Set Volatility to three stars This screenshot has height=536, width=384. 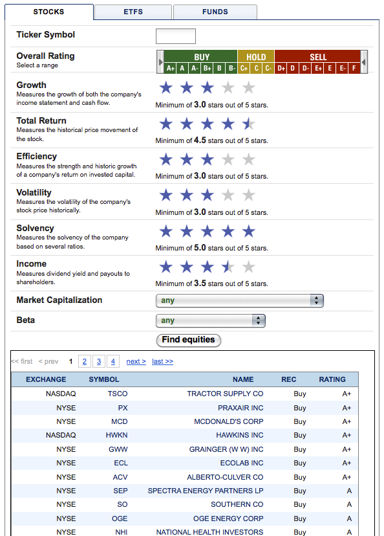(207, 195)
